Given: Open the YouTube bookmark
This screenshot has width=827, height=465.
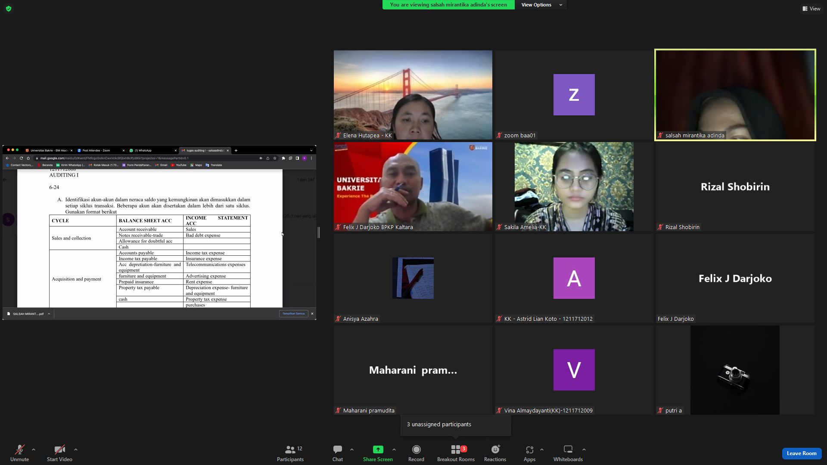Looking at the screenshot, I should (x=179, y=165).
